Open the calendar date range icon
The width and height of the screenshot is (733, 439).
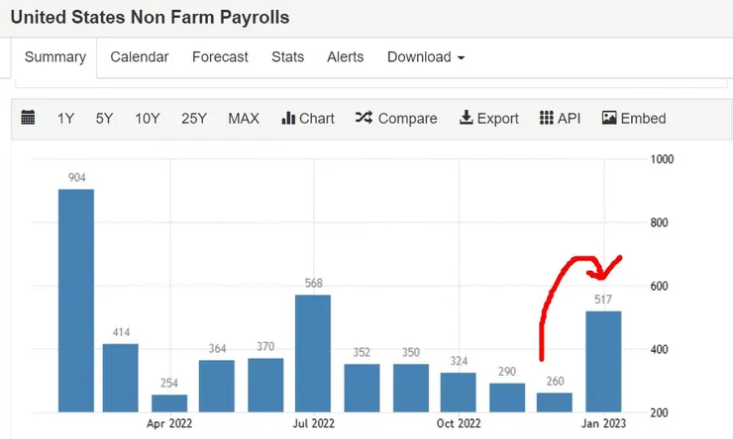[28, 118]
